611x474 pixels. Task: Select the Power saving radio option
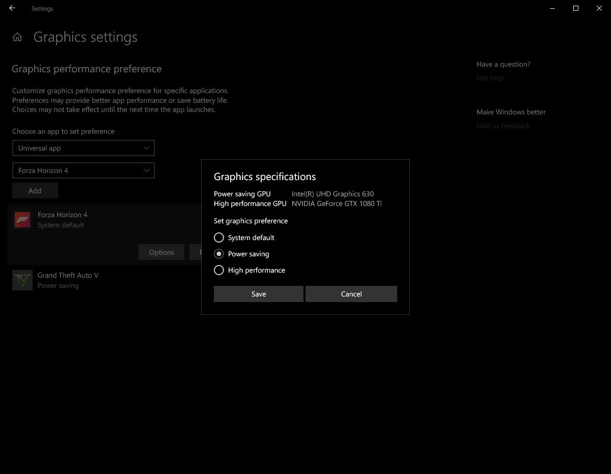219,254
